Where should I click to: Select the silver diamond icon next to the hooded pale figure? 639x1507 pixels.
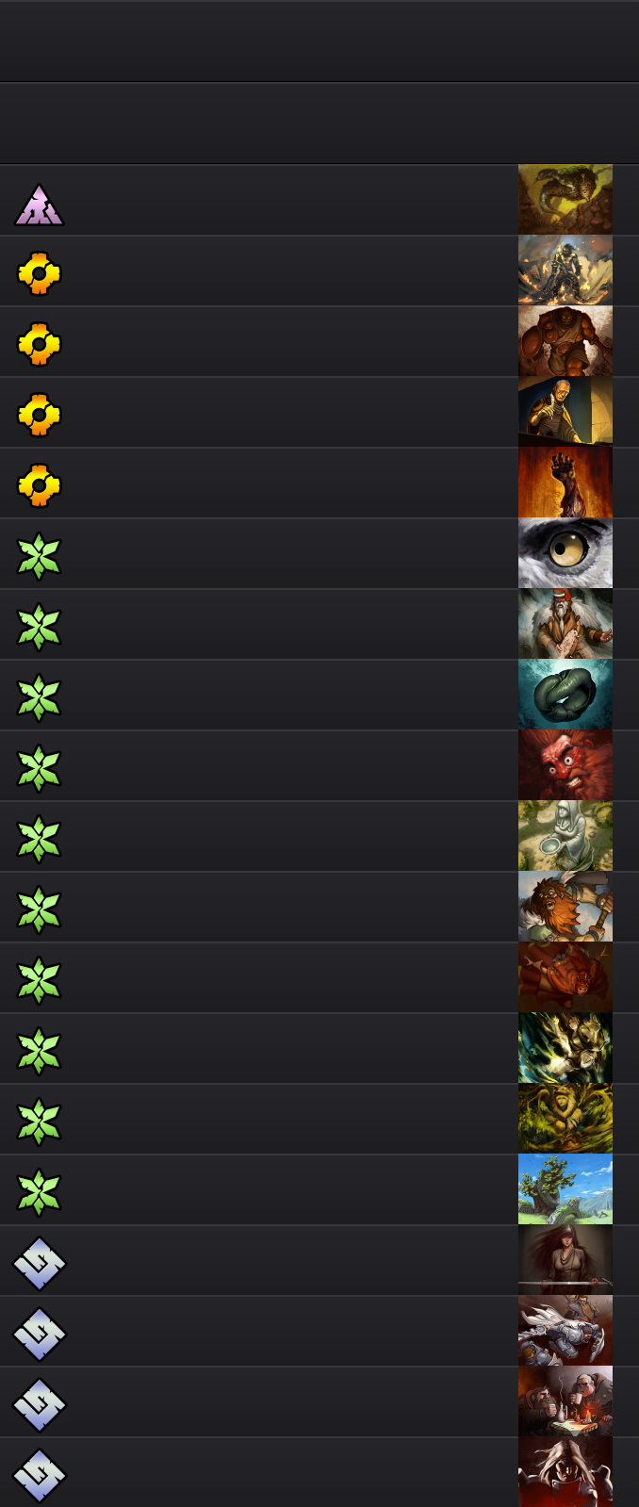(39, 1475)
